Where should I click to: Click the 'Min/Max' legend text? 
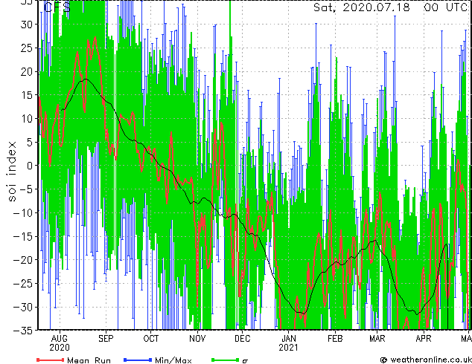pos(173,360)
